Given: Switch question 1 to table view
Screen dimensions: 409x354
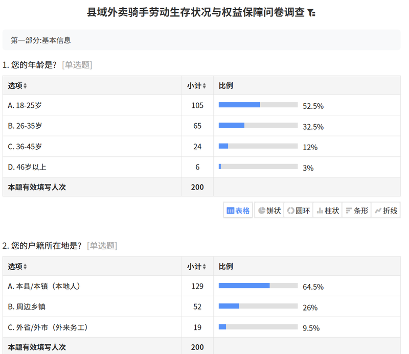Looking at the screenshot, I should point(238,210).
